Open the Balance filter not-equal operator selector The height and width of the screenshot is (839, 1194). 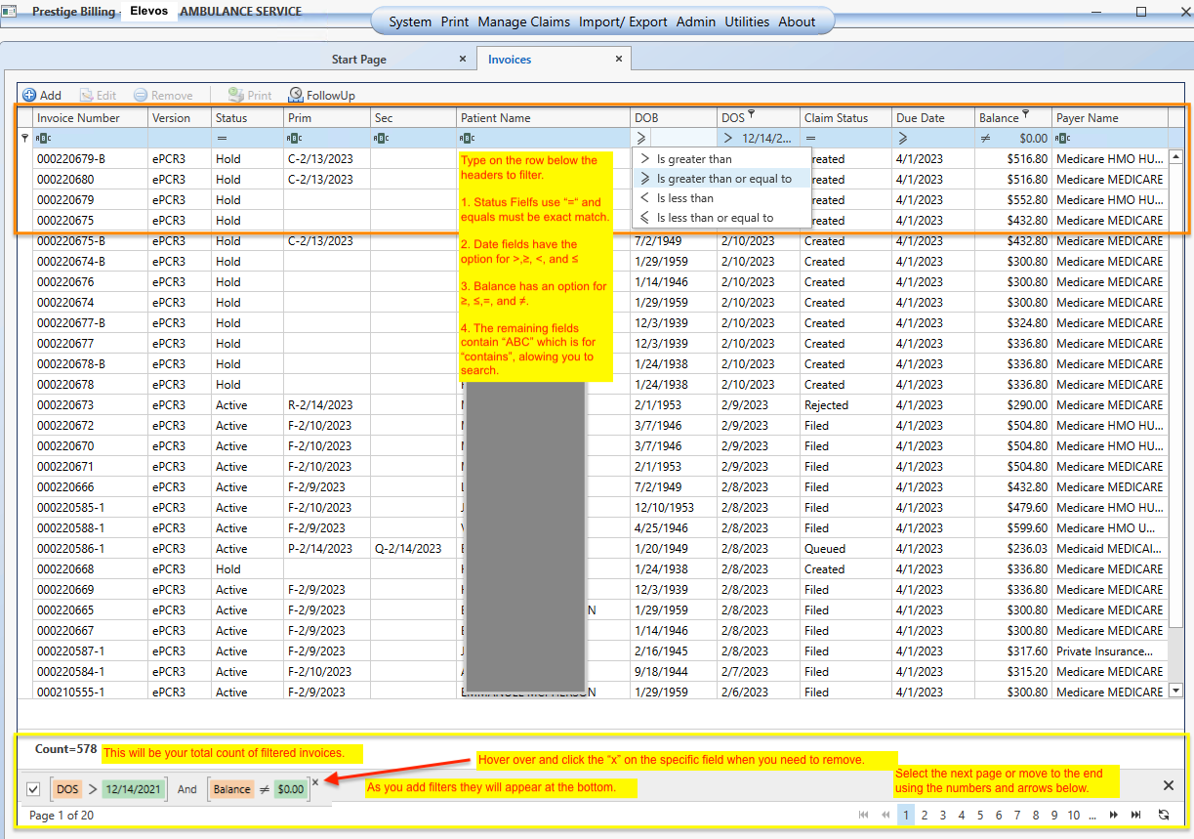[x=986, y=139]
